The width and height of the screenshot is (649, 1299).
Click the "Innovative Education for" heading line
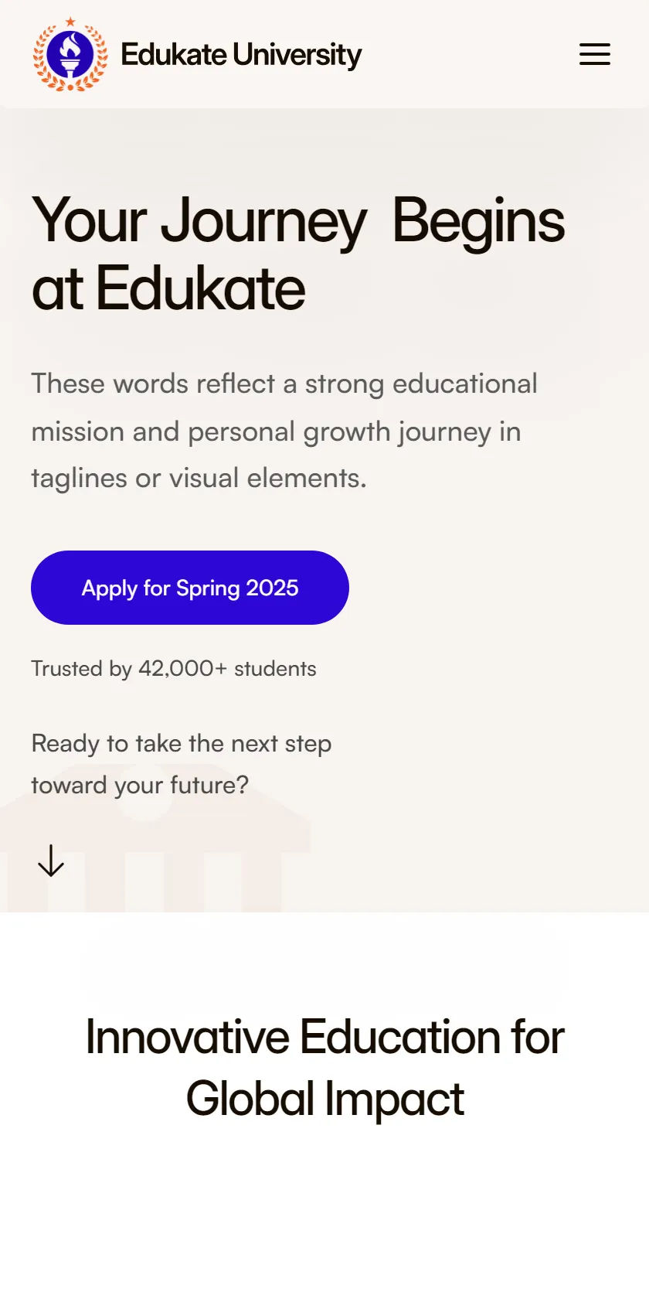coord(324,1037)
